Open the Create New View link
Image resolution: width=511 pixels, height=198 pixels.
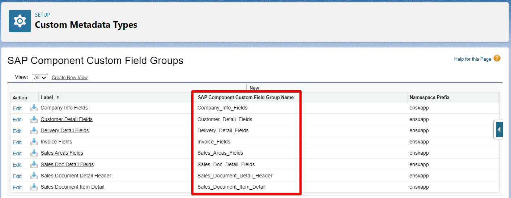pos(69,77)
